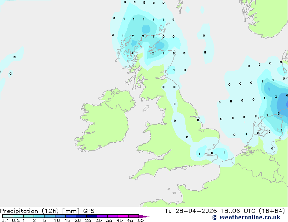Image resolution: width=288 pixels, height=222 pixels.
Task: Select the '30' legend scale label
Action: (x=99, y=220)
